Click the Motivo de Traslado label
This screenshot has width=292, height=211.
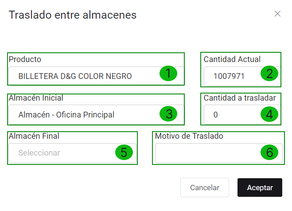(189, 136)
